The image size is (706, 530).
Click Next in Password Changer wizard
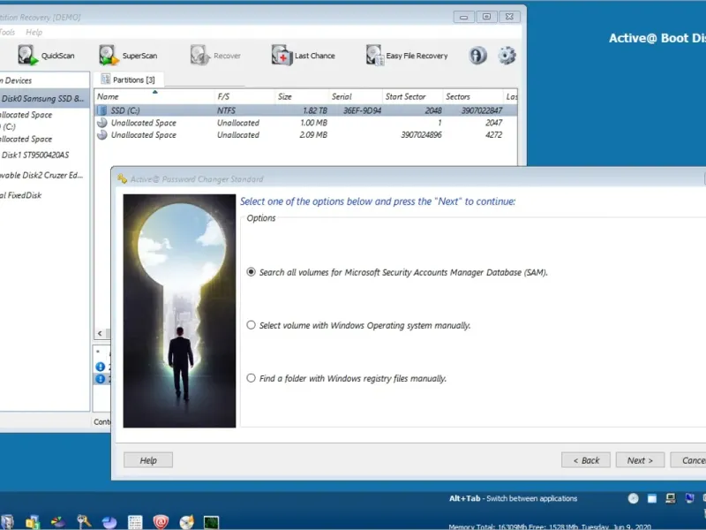point(639,460)
